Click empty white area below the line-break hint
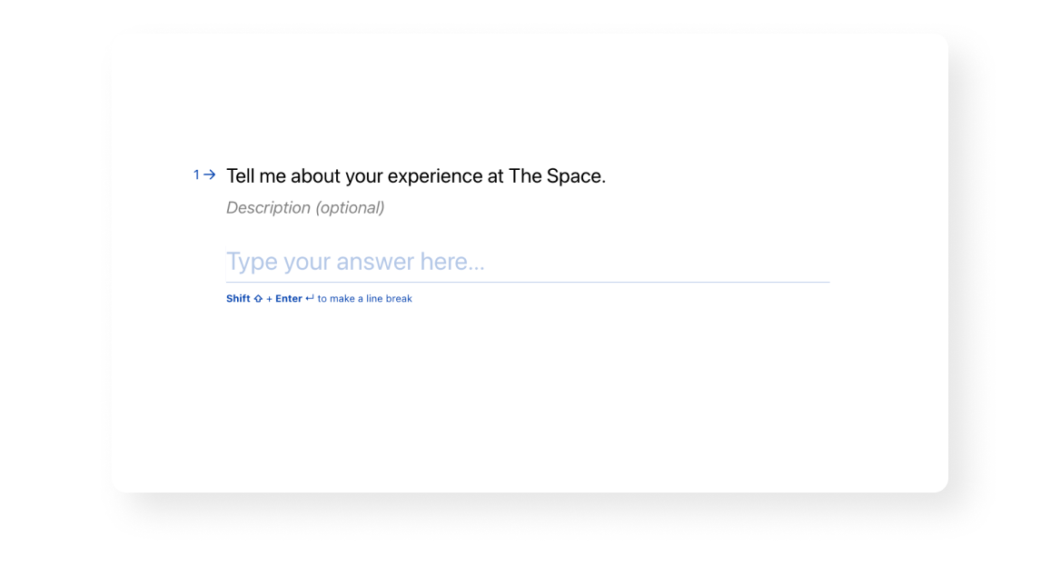Image resolution: width=1061 pixels, height=568 pixels. 527,400
